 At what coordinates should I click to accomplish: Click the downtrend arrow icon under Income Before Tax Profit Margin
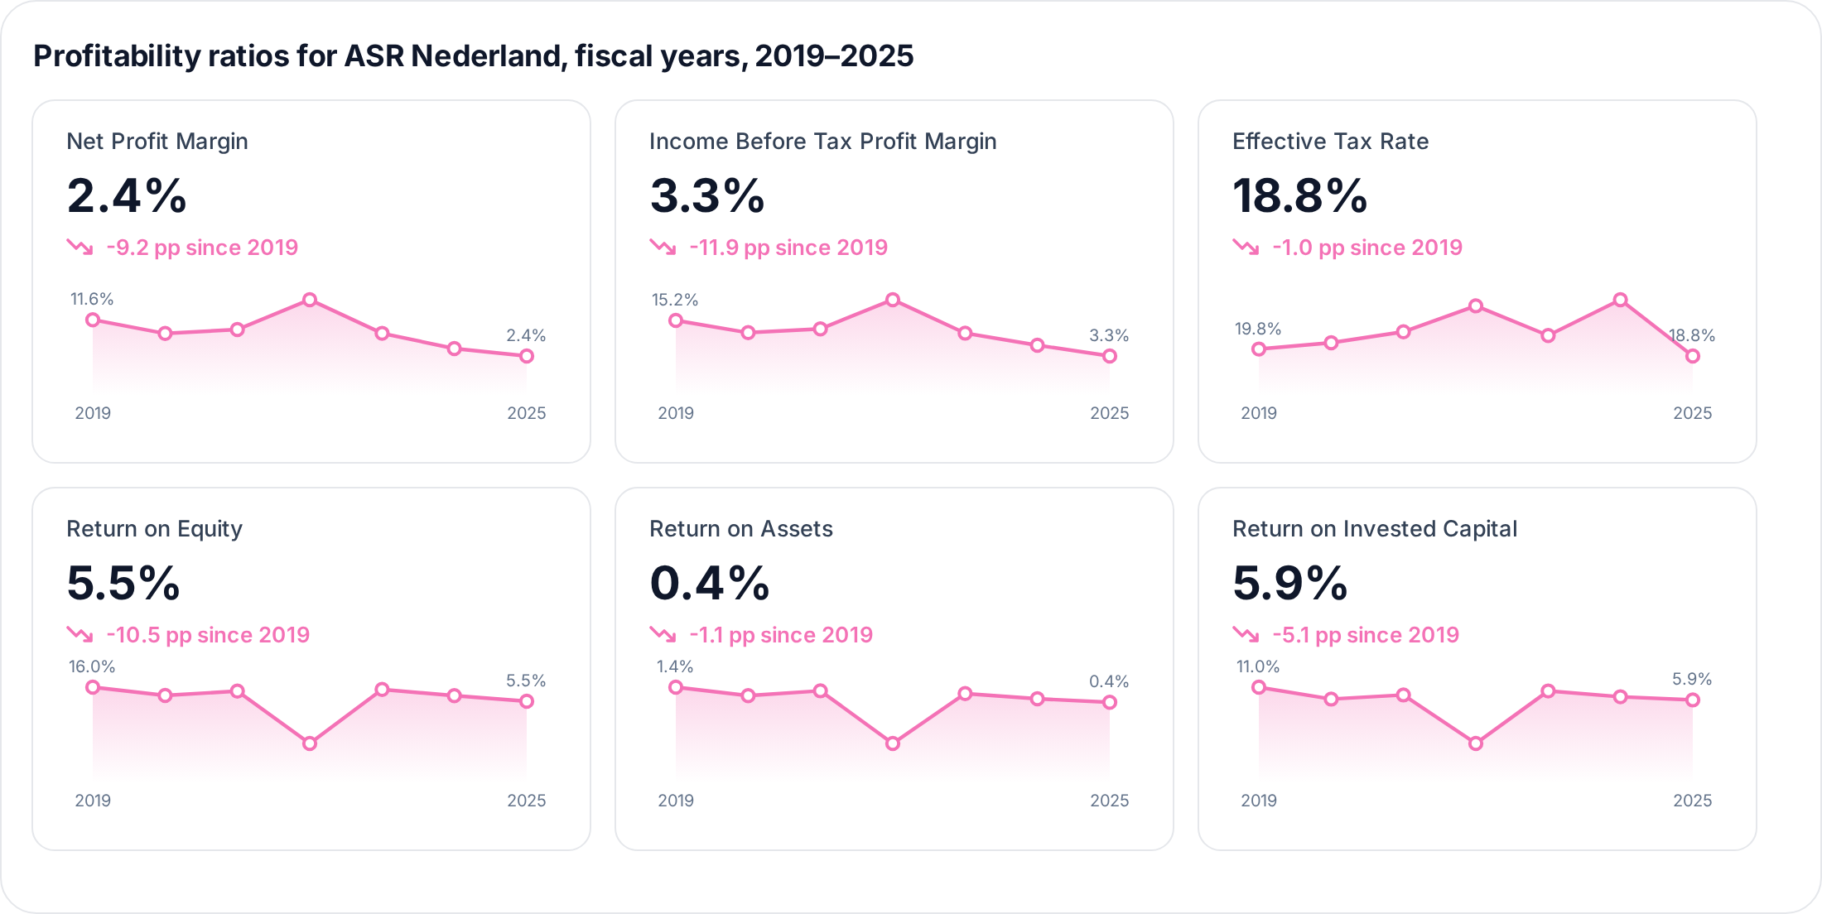coord(663,247)
